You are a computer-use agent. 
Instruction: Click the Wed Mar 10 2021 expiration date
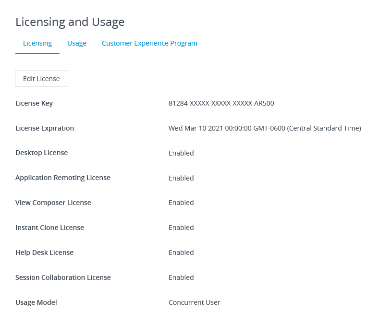pyautogui.click(x=264, y=128)
